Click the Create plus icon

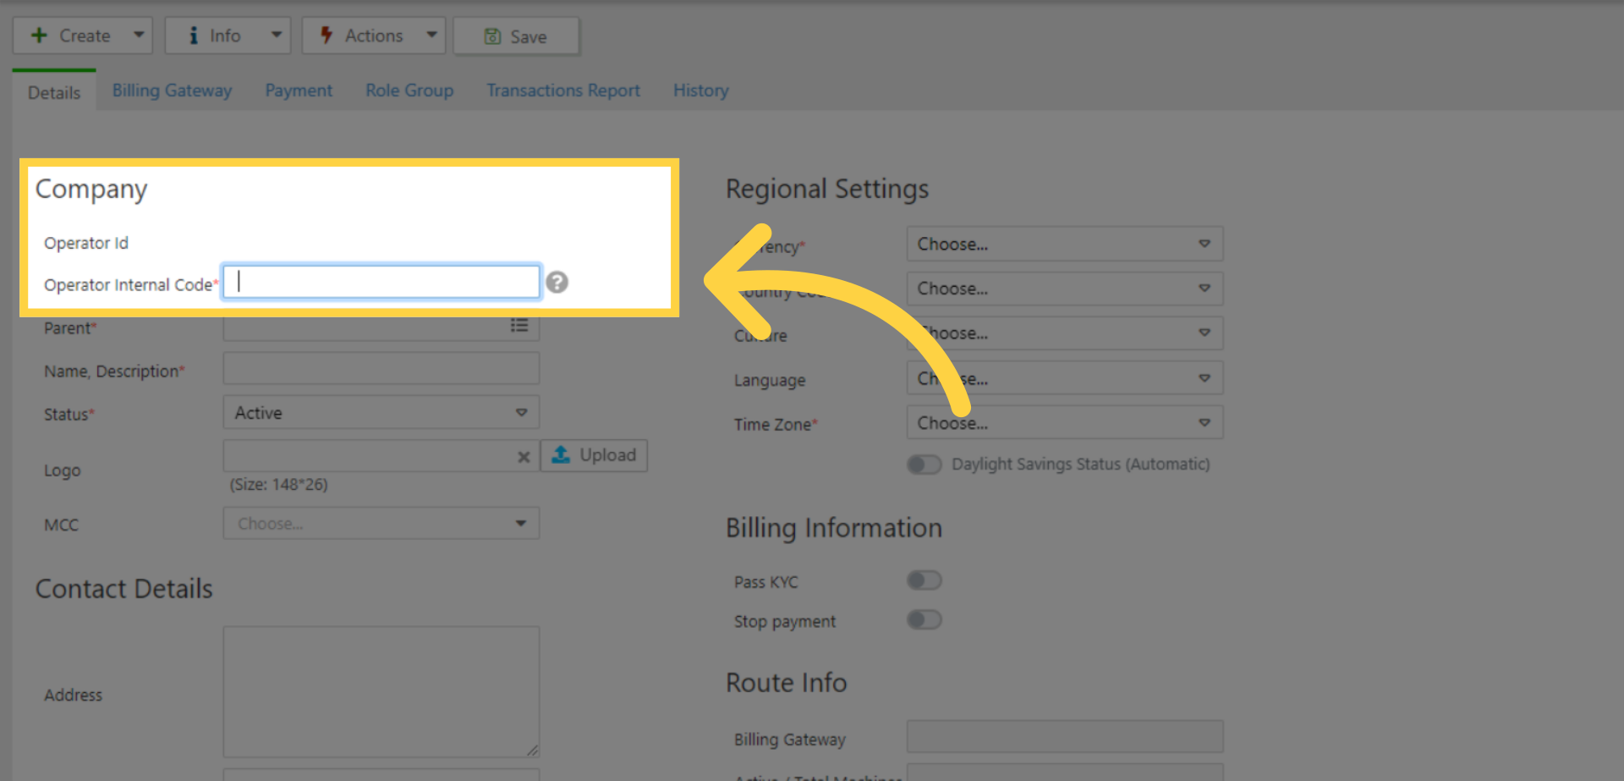tap(39, 36)
